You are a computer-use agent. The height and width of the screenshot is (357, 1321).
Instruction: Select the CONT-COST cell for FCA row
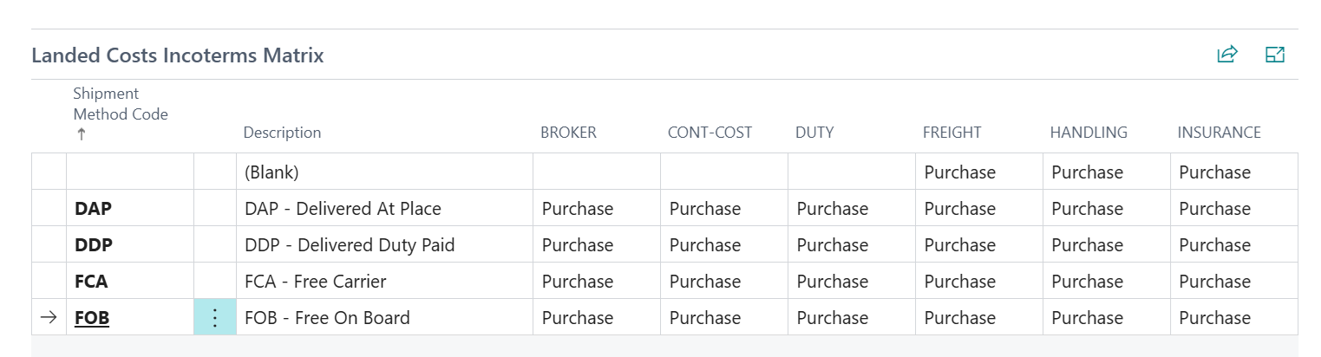click(723, 282)
